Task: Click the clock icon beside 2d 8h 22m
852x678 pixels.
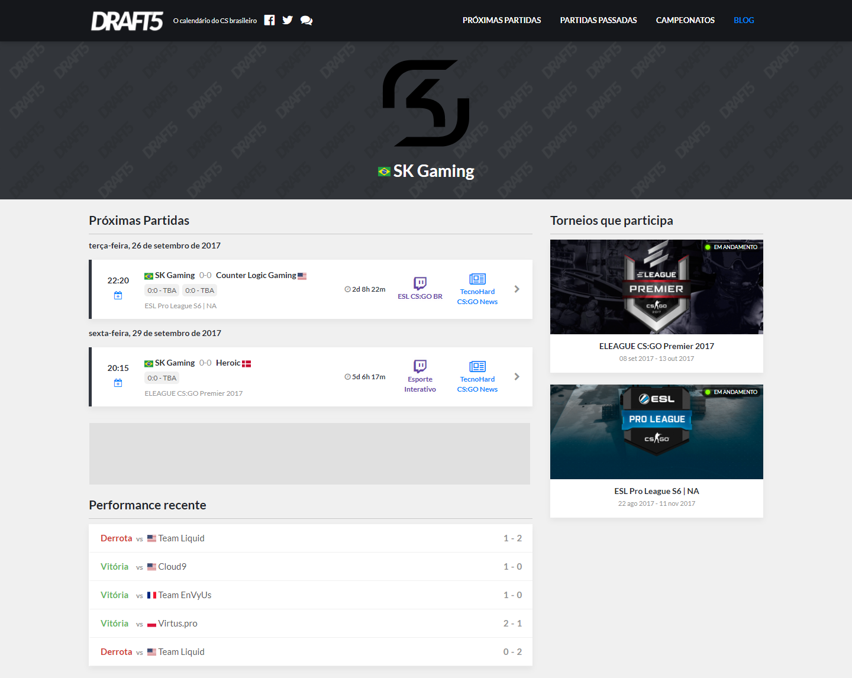Action: point(348,289)
